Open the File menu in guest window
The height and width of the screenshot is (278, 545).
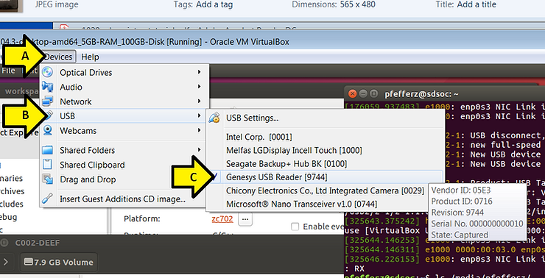(x=8, y=71)
